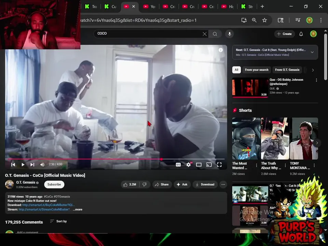The image size is (328, 246).
Task: Open the Create menu
Action: [x=284, y=34]
